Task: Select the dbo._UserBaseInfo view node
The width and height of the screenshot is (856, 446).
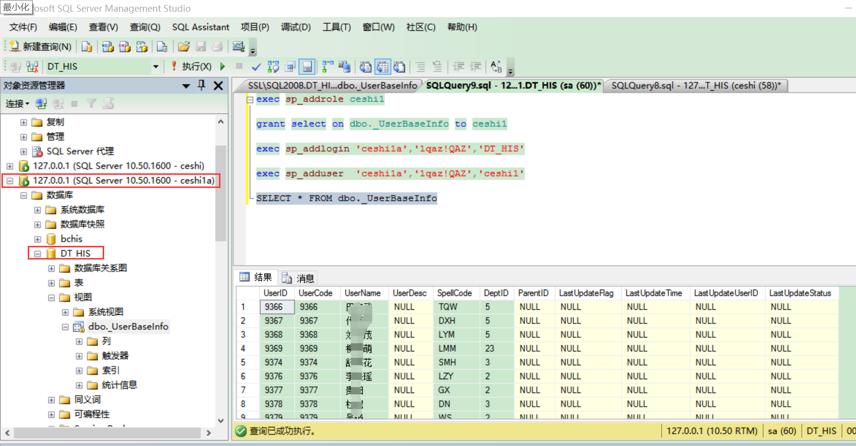Action: coord(128,327)
